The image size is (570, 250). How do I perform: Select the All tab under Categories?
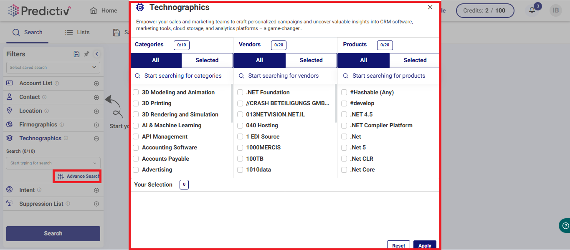(x=156, y=60)
